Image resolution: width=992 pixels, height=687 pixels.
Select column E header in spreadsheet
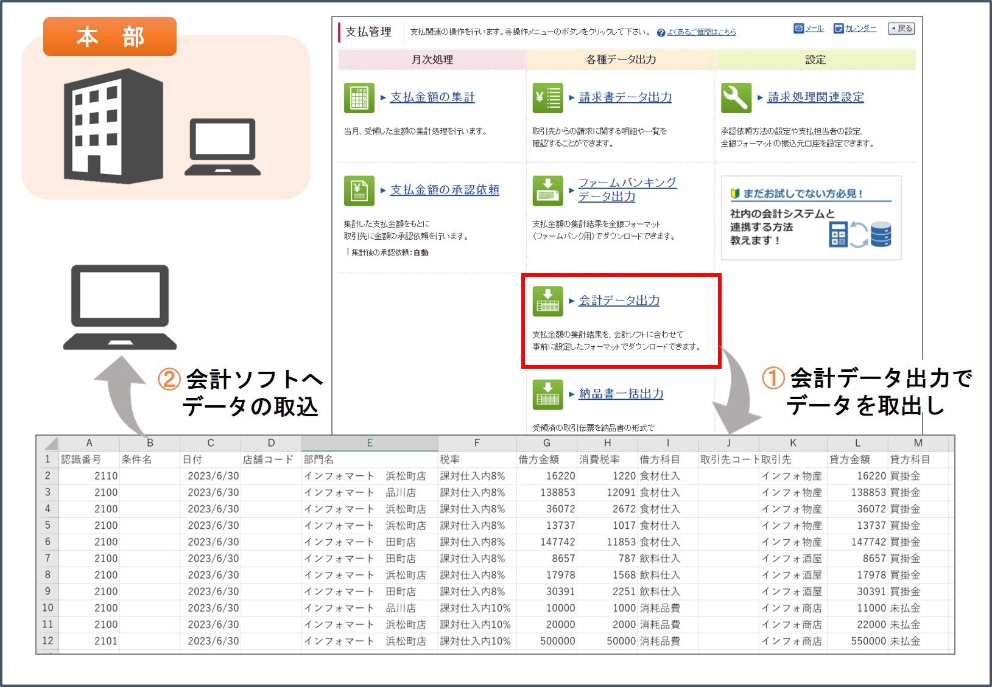click(370, 443)
